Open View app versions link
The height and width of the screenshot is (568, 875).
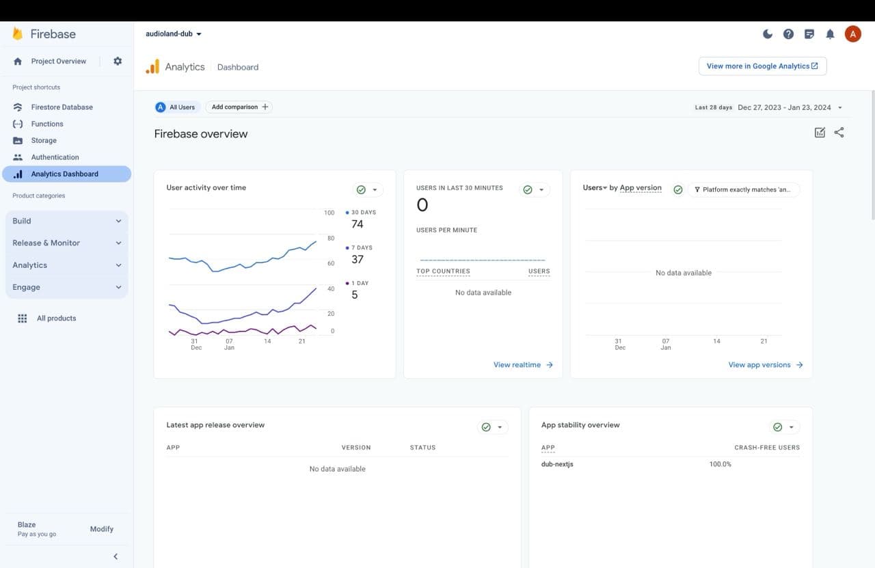(x=766, y=365)
